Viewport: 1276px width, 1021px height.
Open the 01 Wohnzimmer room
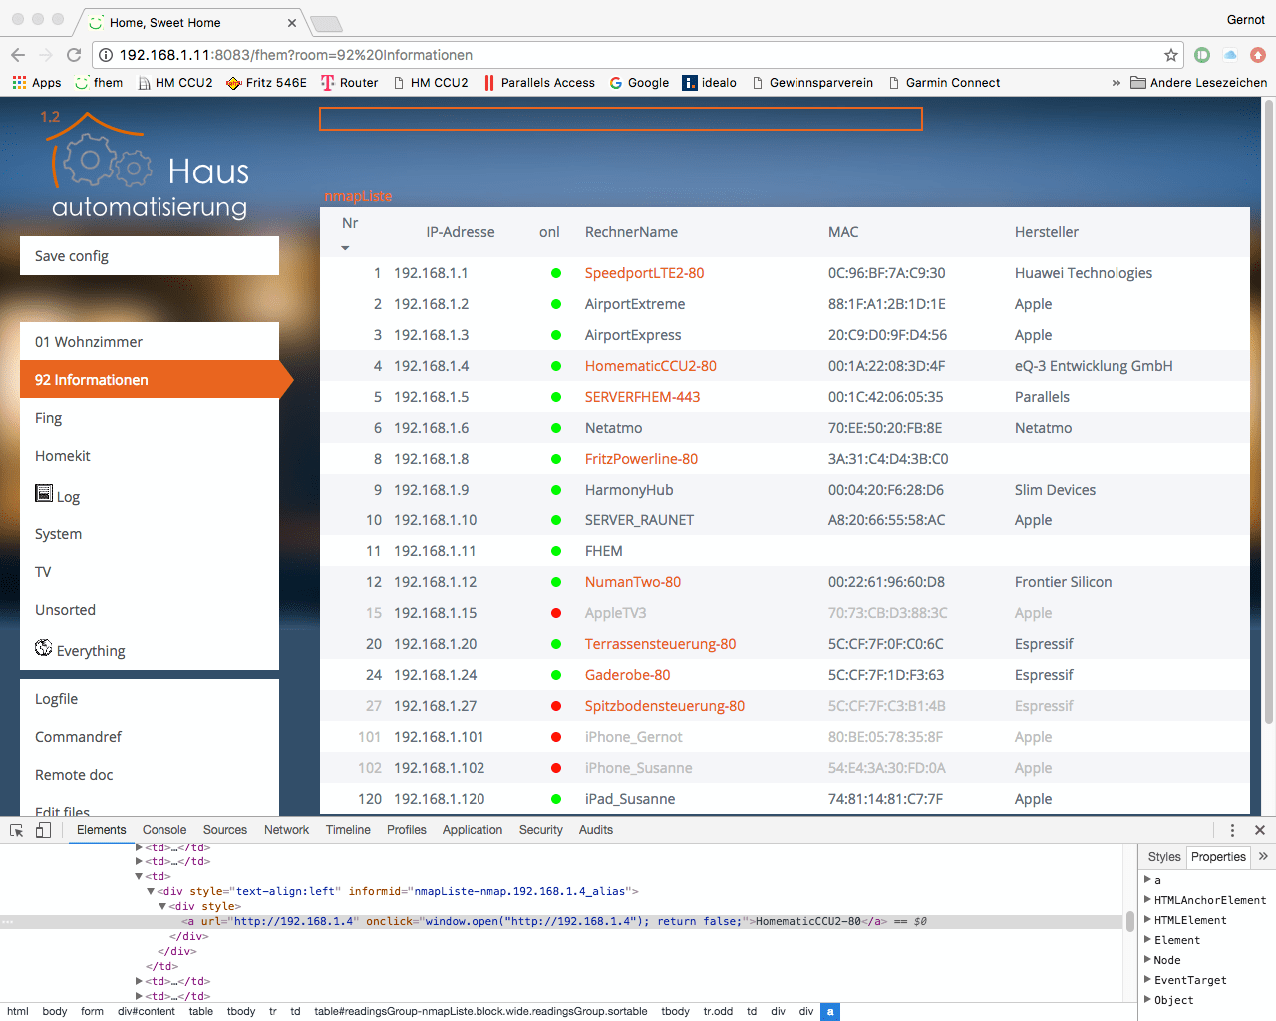150,342
